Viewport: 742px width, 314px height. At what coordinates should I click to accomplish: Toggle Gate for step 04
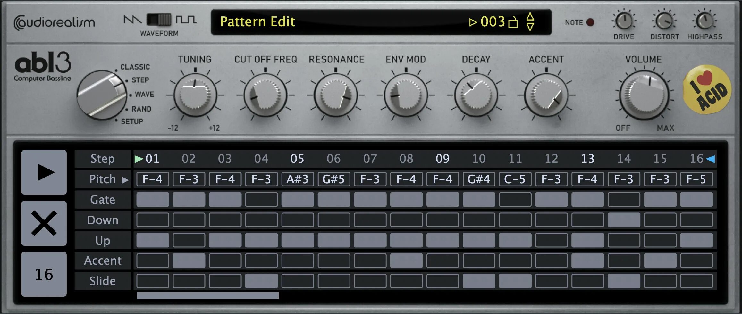pyautogui.click(x=261, y=200)
